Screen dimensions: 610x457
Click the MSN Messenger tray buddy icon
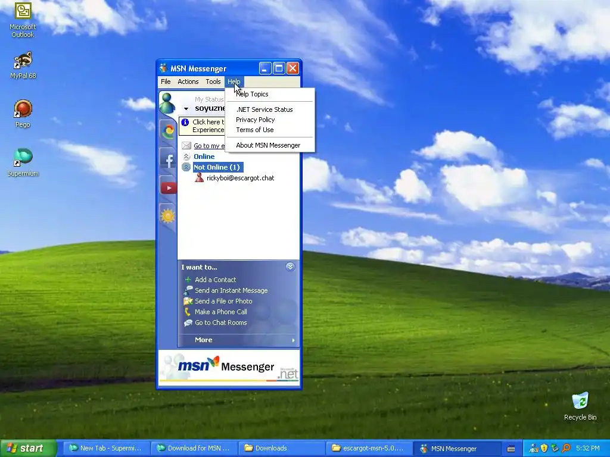pyautogui.click(x=533, y=448)
